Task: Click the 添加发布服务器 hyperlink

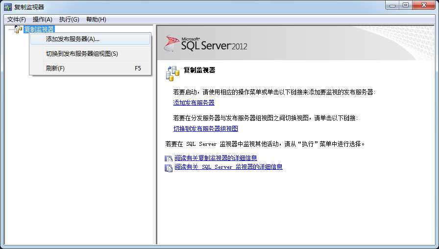Action: [x=194, y=103]
